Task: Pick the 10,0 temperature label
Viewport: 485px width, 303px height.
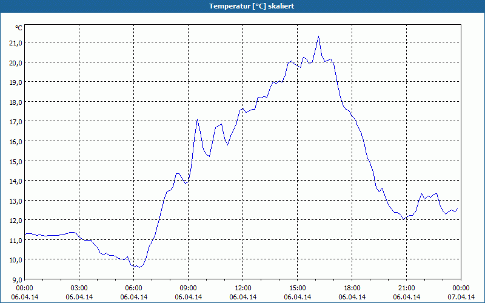Action: [16, 260]
